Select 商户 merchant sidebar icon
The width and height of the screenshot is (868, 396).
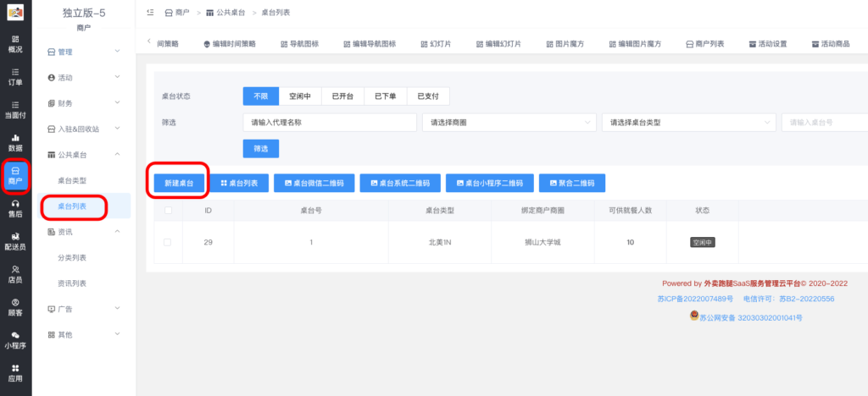click(x=15, y=176)
